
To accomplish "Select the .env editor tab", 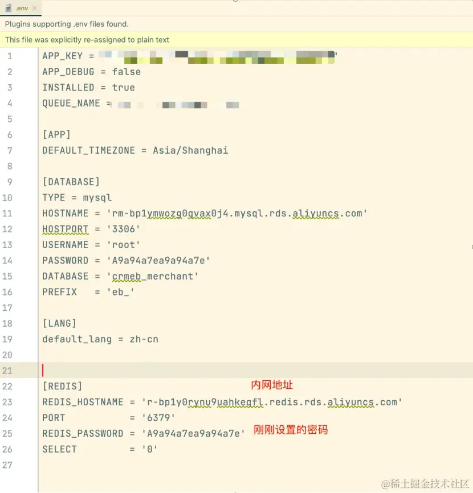I will tap(21, 8).
